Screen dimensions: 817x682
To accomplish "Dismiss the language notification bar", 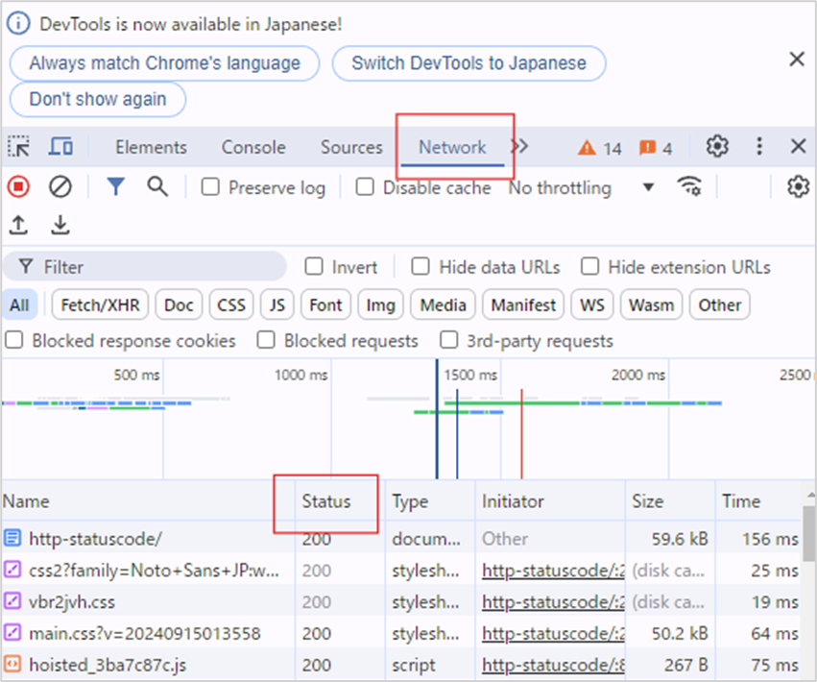I will tap(797, 60).
